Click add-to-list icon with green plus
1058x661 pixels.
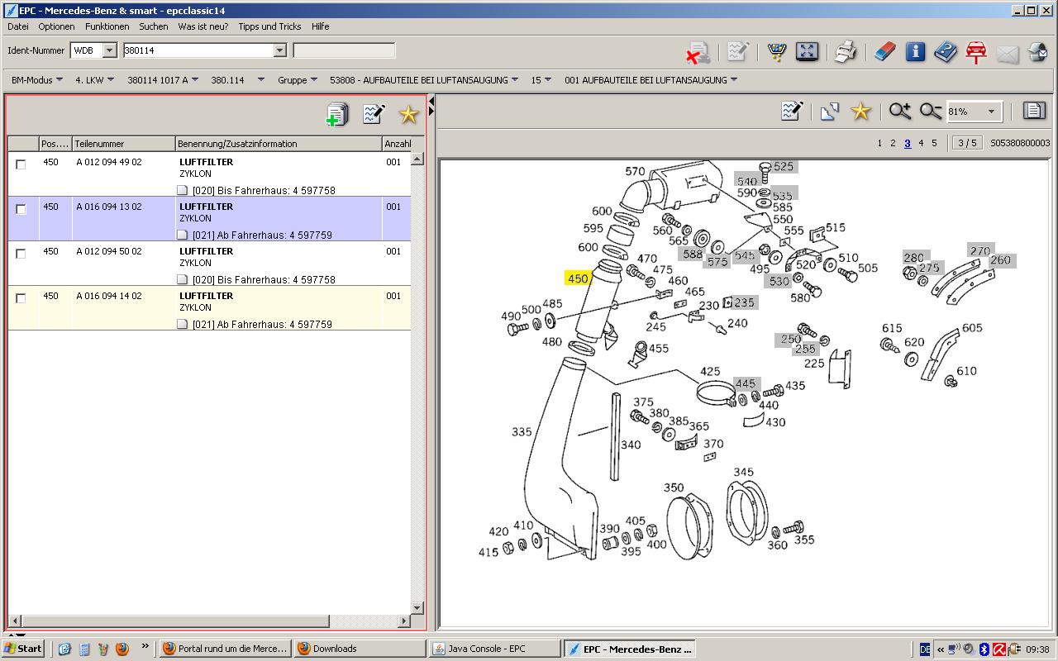[337, 114]
